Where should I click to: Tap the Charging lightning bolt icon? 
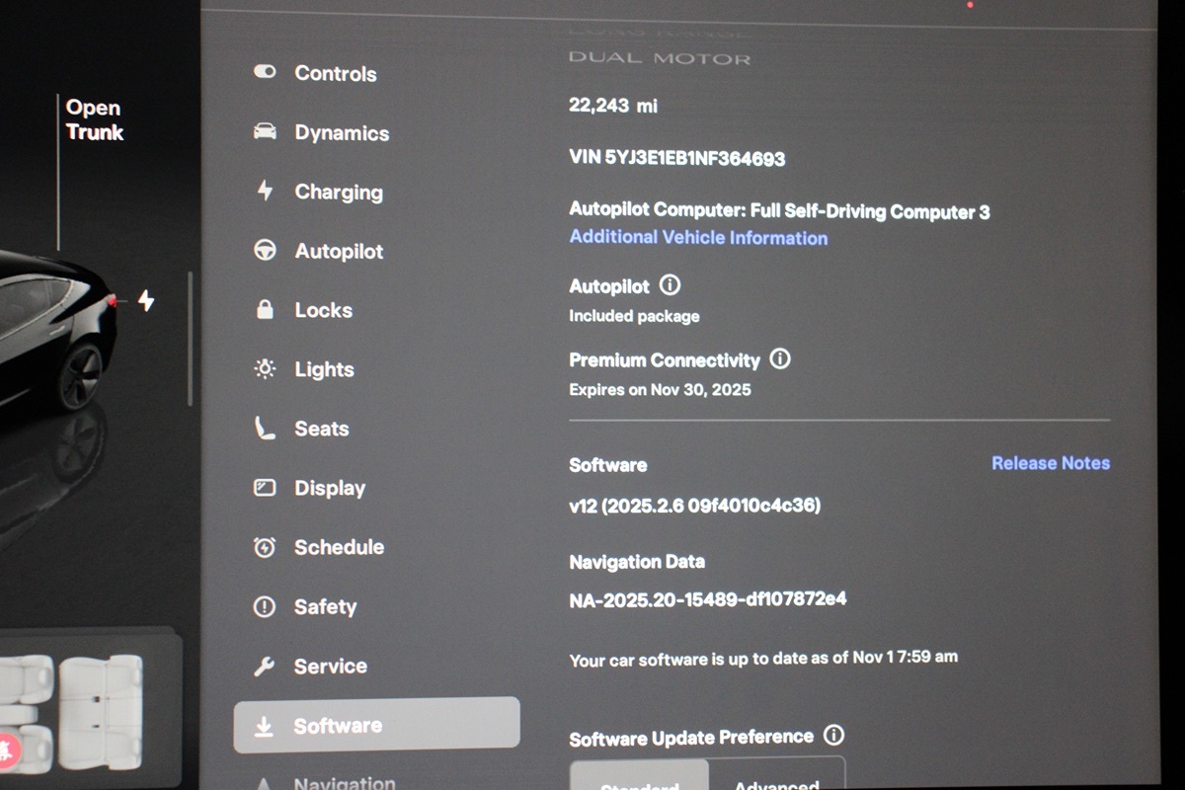(265, 191)
